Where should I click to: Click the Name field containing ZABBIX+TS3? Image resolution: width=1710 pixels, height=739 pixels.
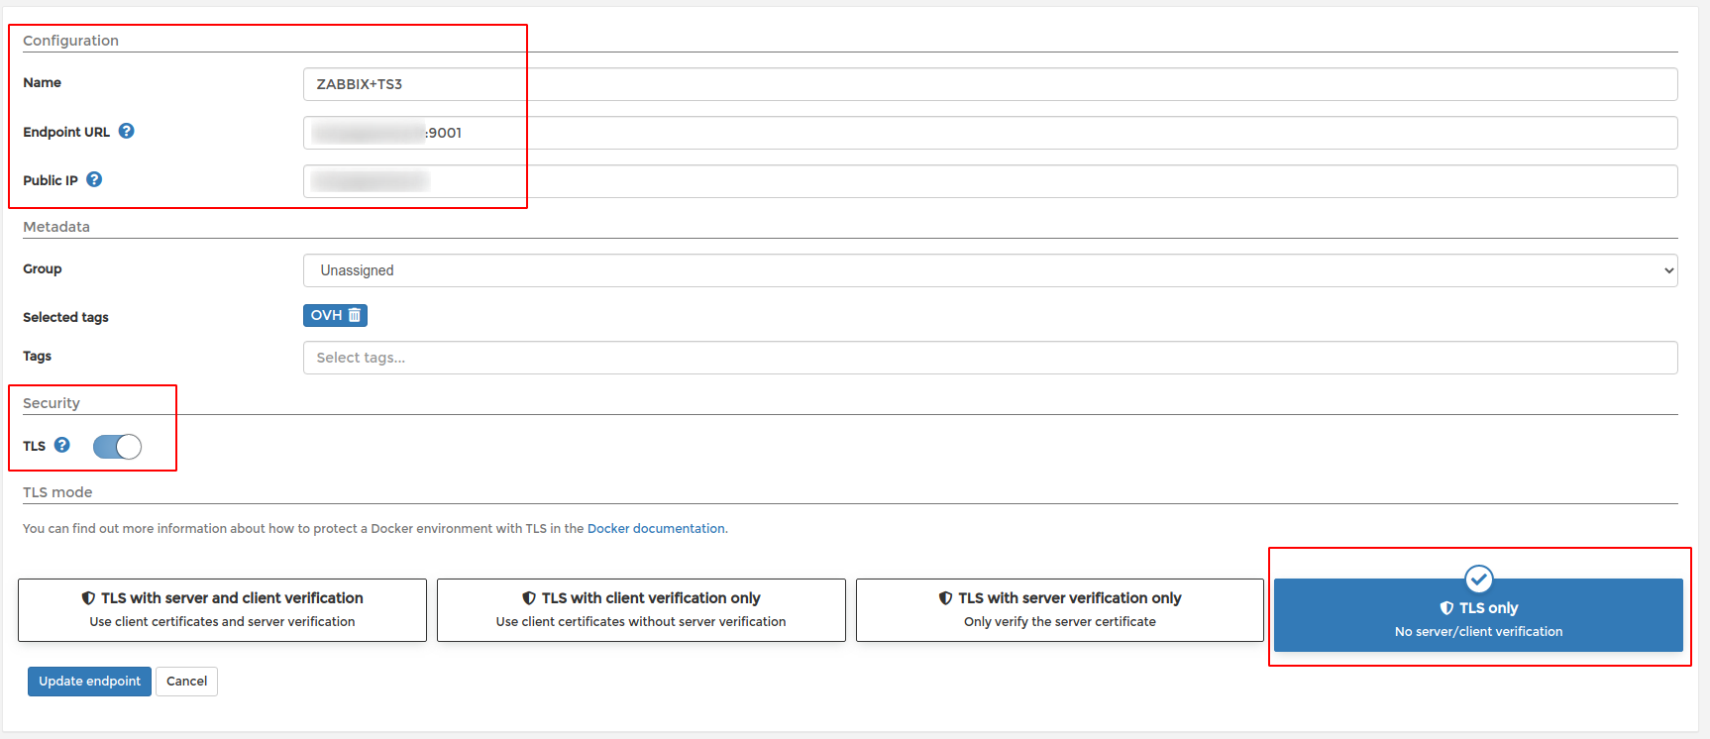pyautogui.click(x=990, y=84)
